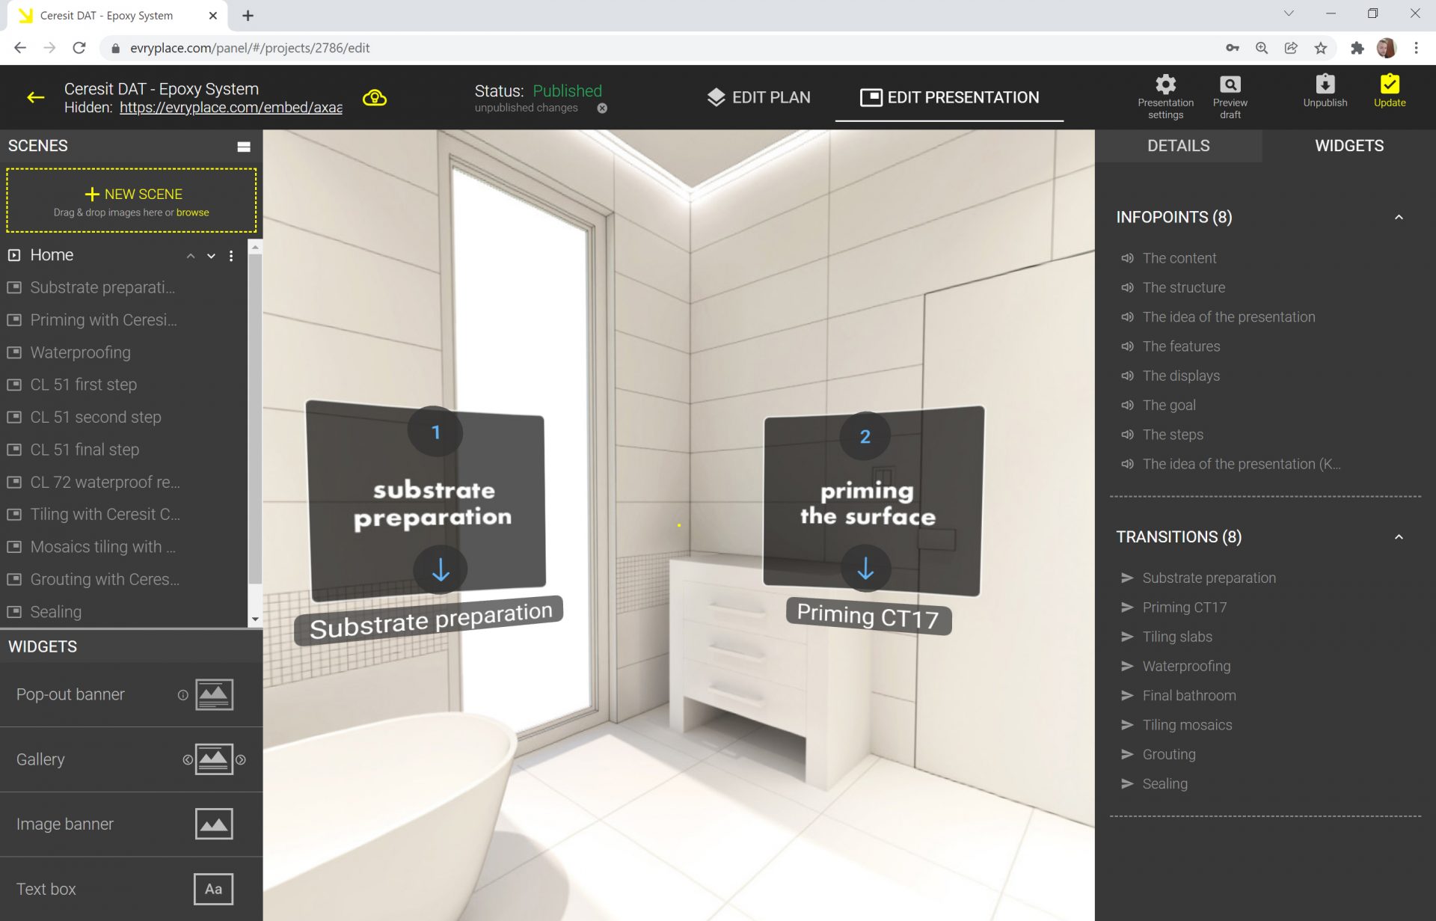The width and height of the screenshot is (1436, 921).
Task: Open a new browser tab
Action: (x=248, y=16)
